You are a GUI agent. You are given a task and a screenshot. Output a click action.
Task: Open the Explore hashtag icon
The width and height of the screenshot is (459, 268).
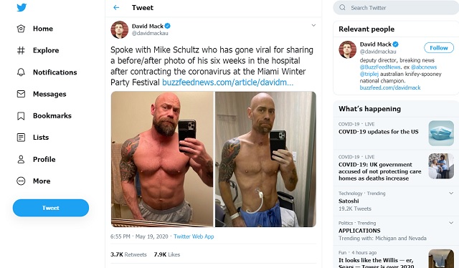pos(21,50)
